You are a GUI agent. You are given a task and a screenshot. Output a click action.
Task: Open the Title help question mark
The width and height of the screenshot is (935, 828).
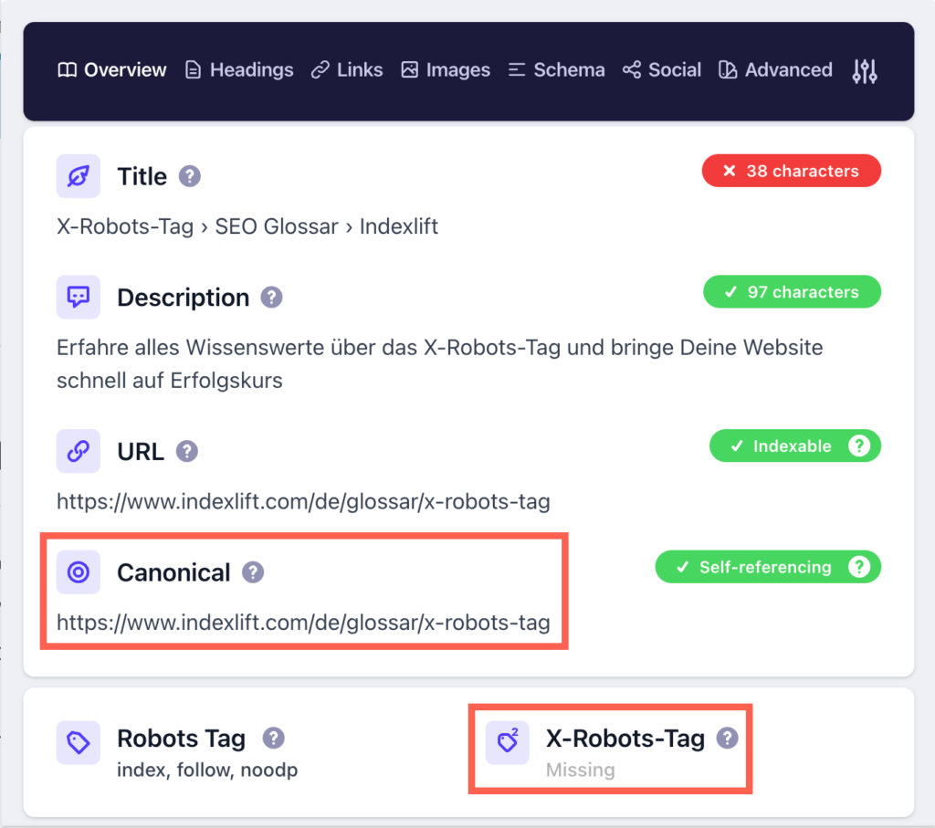click(189, 177)
